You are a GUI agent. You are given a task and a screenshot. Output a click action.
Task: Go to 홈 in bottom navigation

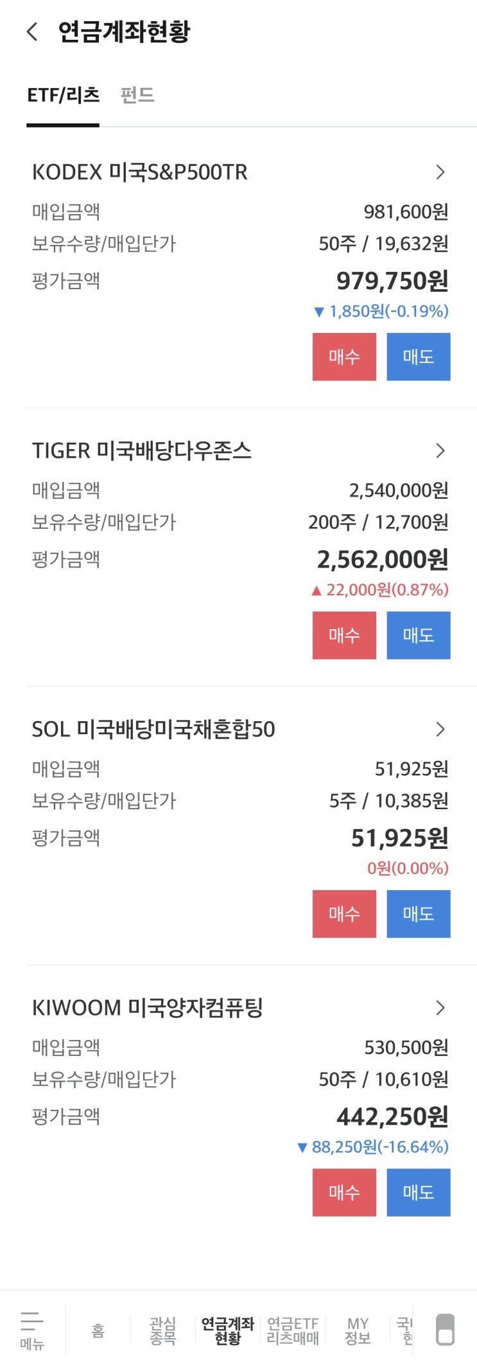[x=98, y=1330]
